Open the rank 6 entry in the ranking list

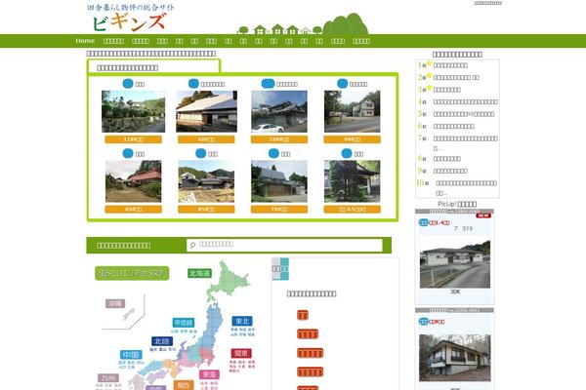pos(454,127)
